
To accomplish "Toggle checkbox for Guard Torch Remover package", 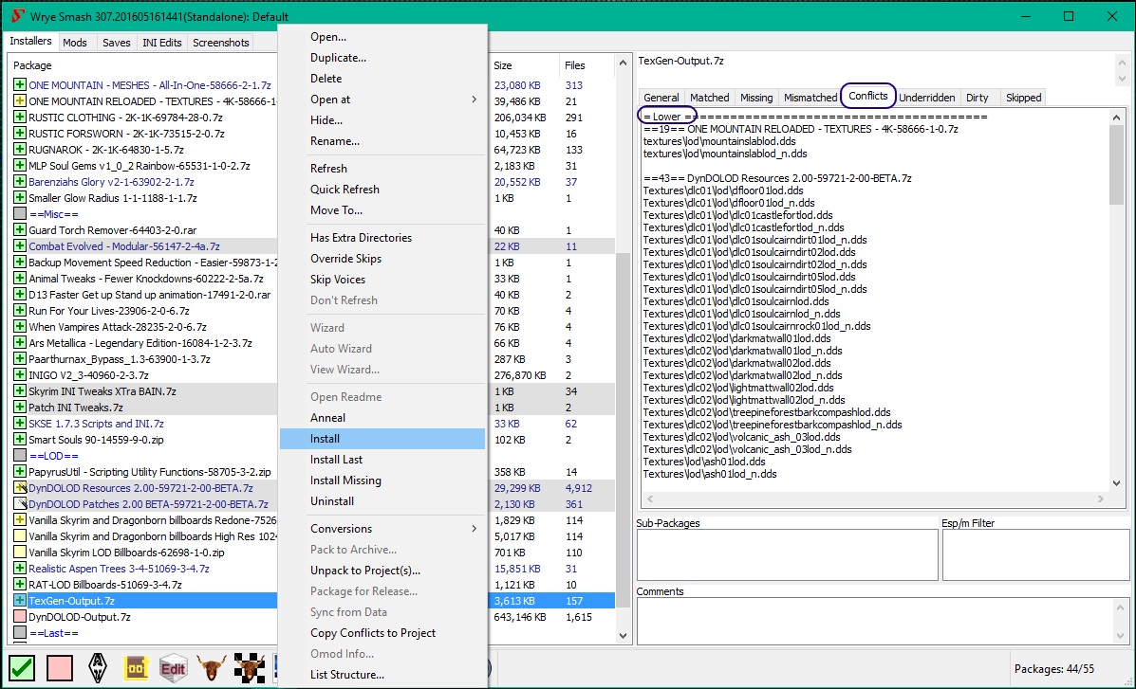I will click(x=20, y=230).
